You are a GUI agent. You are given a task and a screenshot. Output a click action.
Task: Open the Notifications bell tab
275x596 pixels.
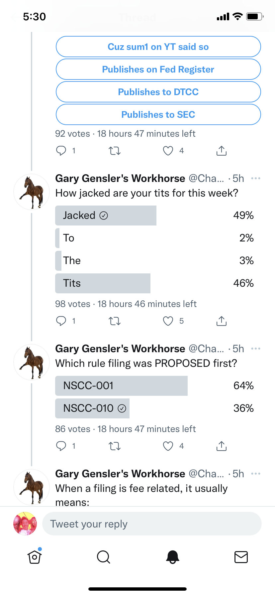pyautogui.click(x=172, y=557)
